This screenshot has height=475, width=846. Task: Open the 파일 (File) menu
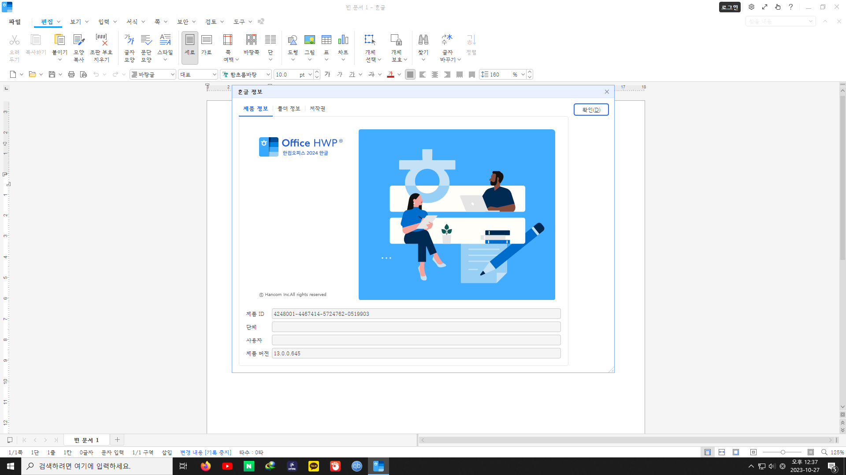pyautogui.click(x=15, y=22)
